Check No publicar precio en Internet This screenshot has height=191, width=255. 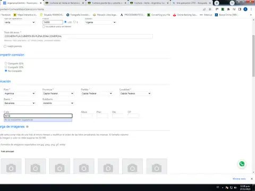44,27
